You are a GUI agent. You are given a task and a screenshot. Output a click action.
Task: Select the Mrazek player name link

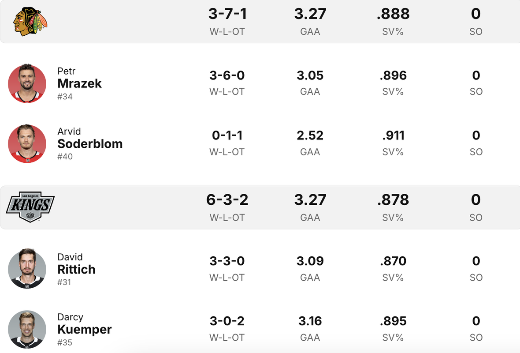tap(79, 83)
